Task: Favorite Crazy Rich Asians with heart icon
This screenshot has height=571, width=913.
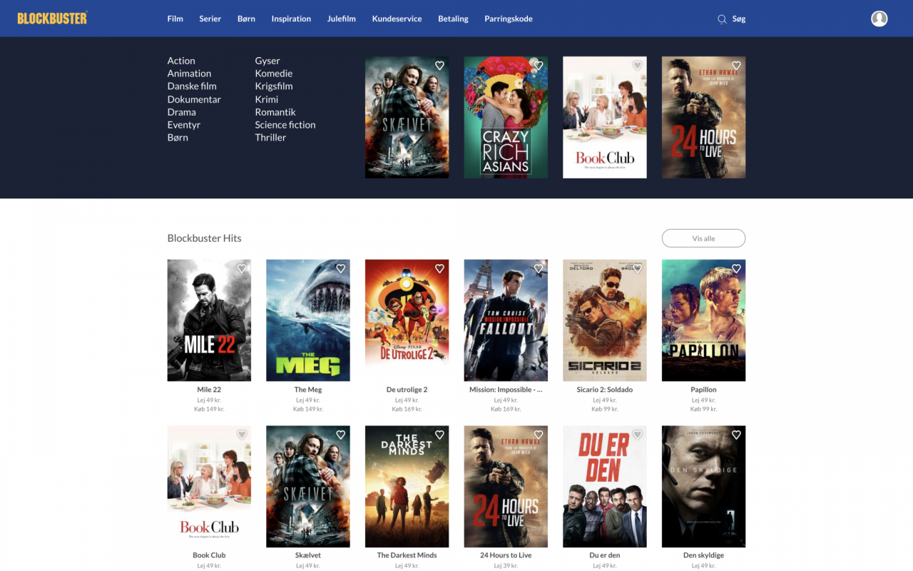Action: click(x=539, y=66)
